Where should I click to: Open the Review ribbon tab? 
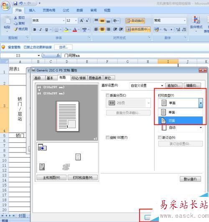[93, 10]
